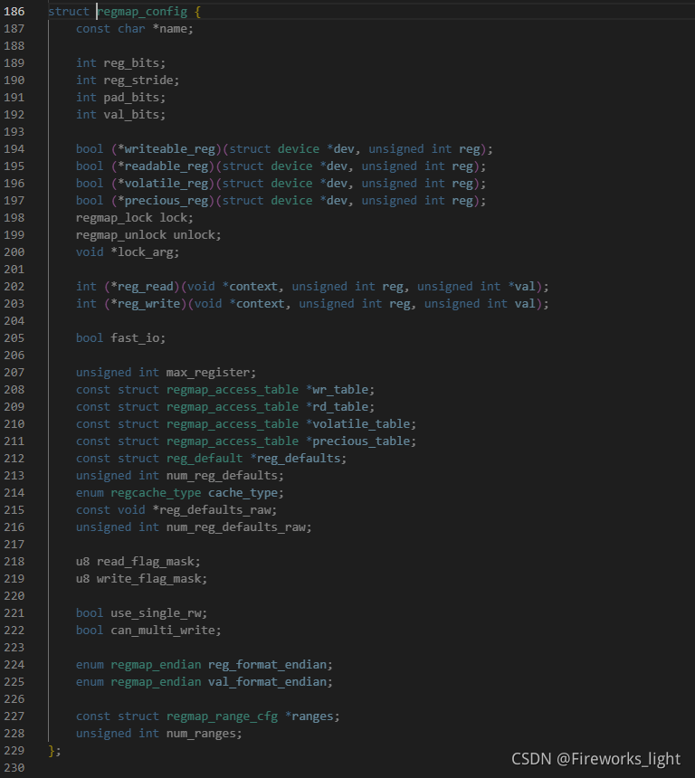Click the reg_read function pointer
The height and width of the screenshot is (778, 695).
coord(146,287)
